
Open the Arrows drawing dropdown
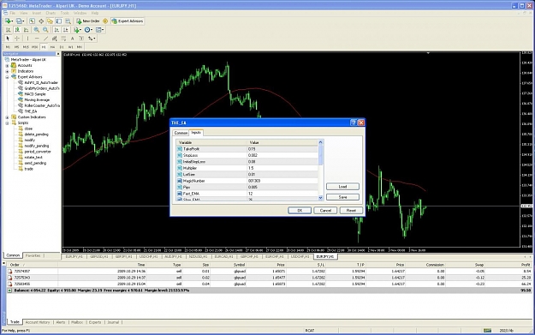pyautogui.click(x=92, y=39)
